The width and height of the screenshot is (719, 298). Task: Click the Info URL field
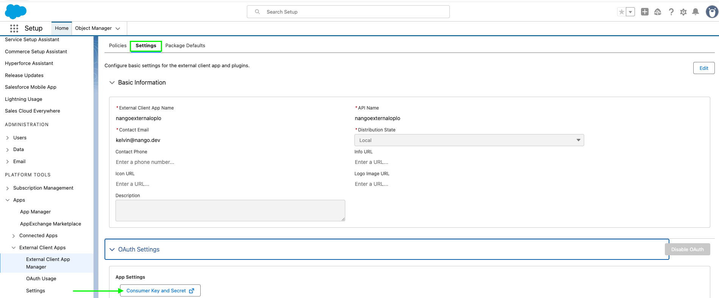point(469,162)
